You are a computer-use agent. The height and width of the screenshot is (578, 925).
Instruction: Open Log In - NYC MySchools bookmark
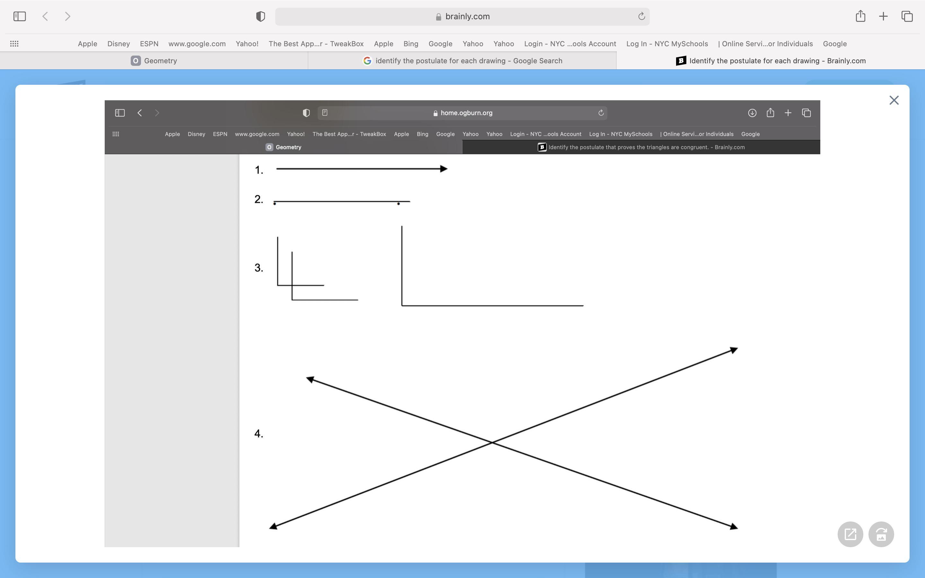point(667,44)
